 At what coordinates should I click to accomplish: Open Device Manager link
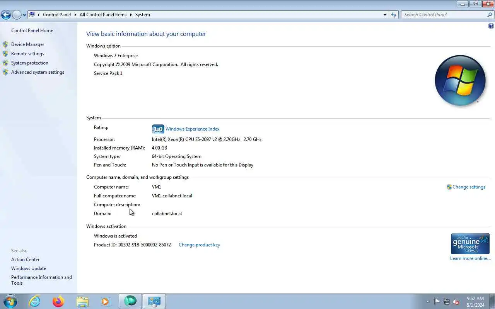27,44
